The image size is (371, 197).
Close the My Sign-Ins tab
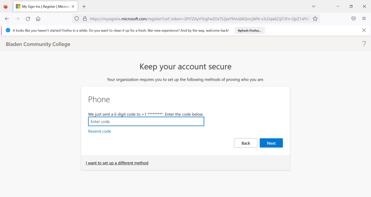click(x=73, y=6)
